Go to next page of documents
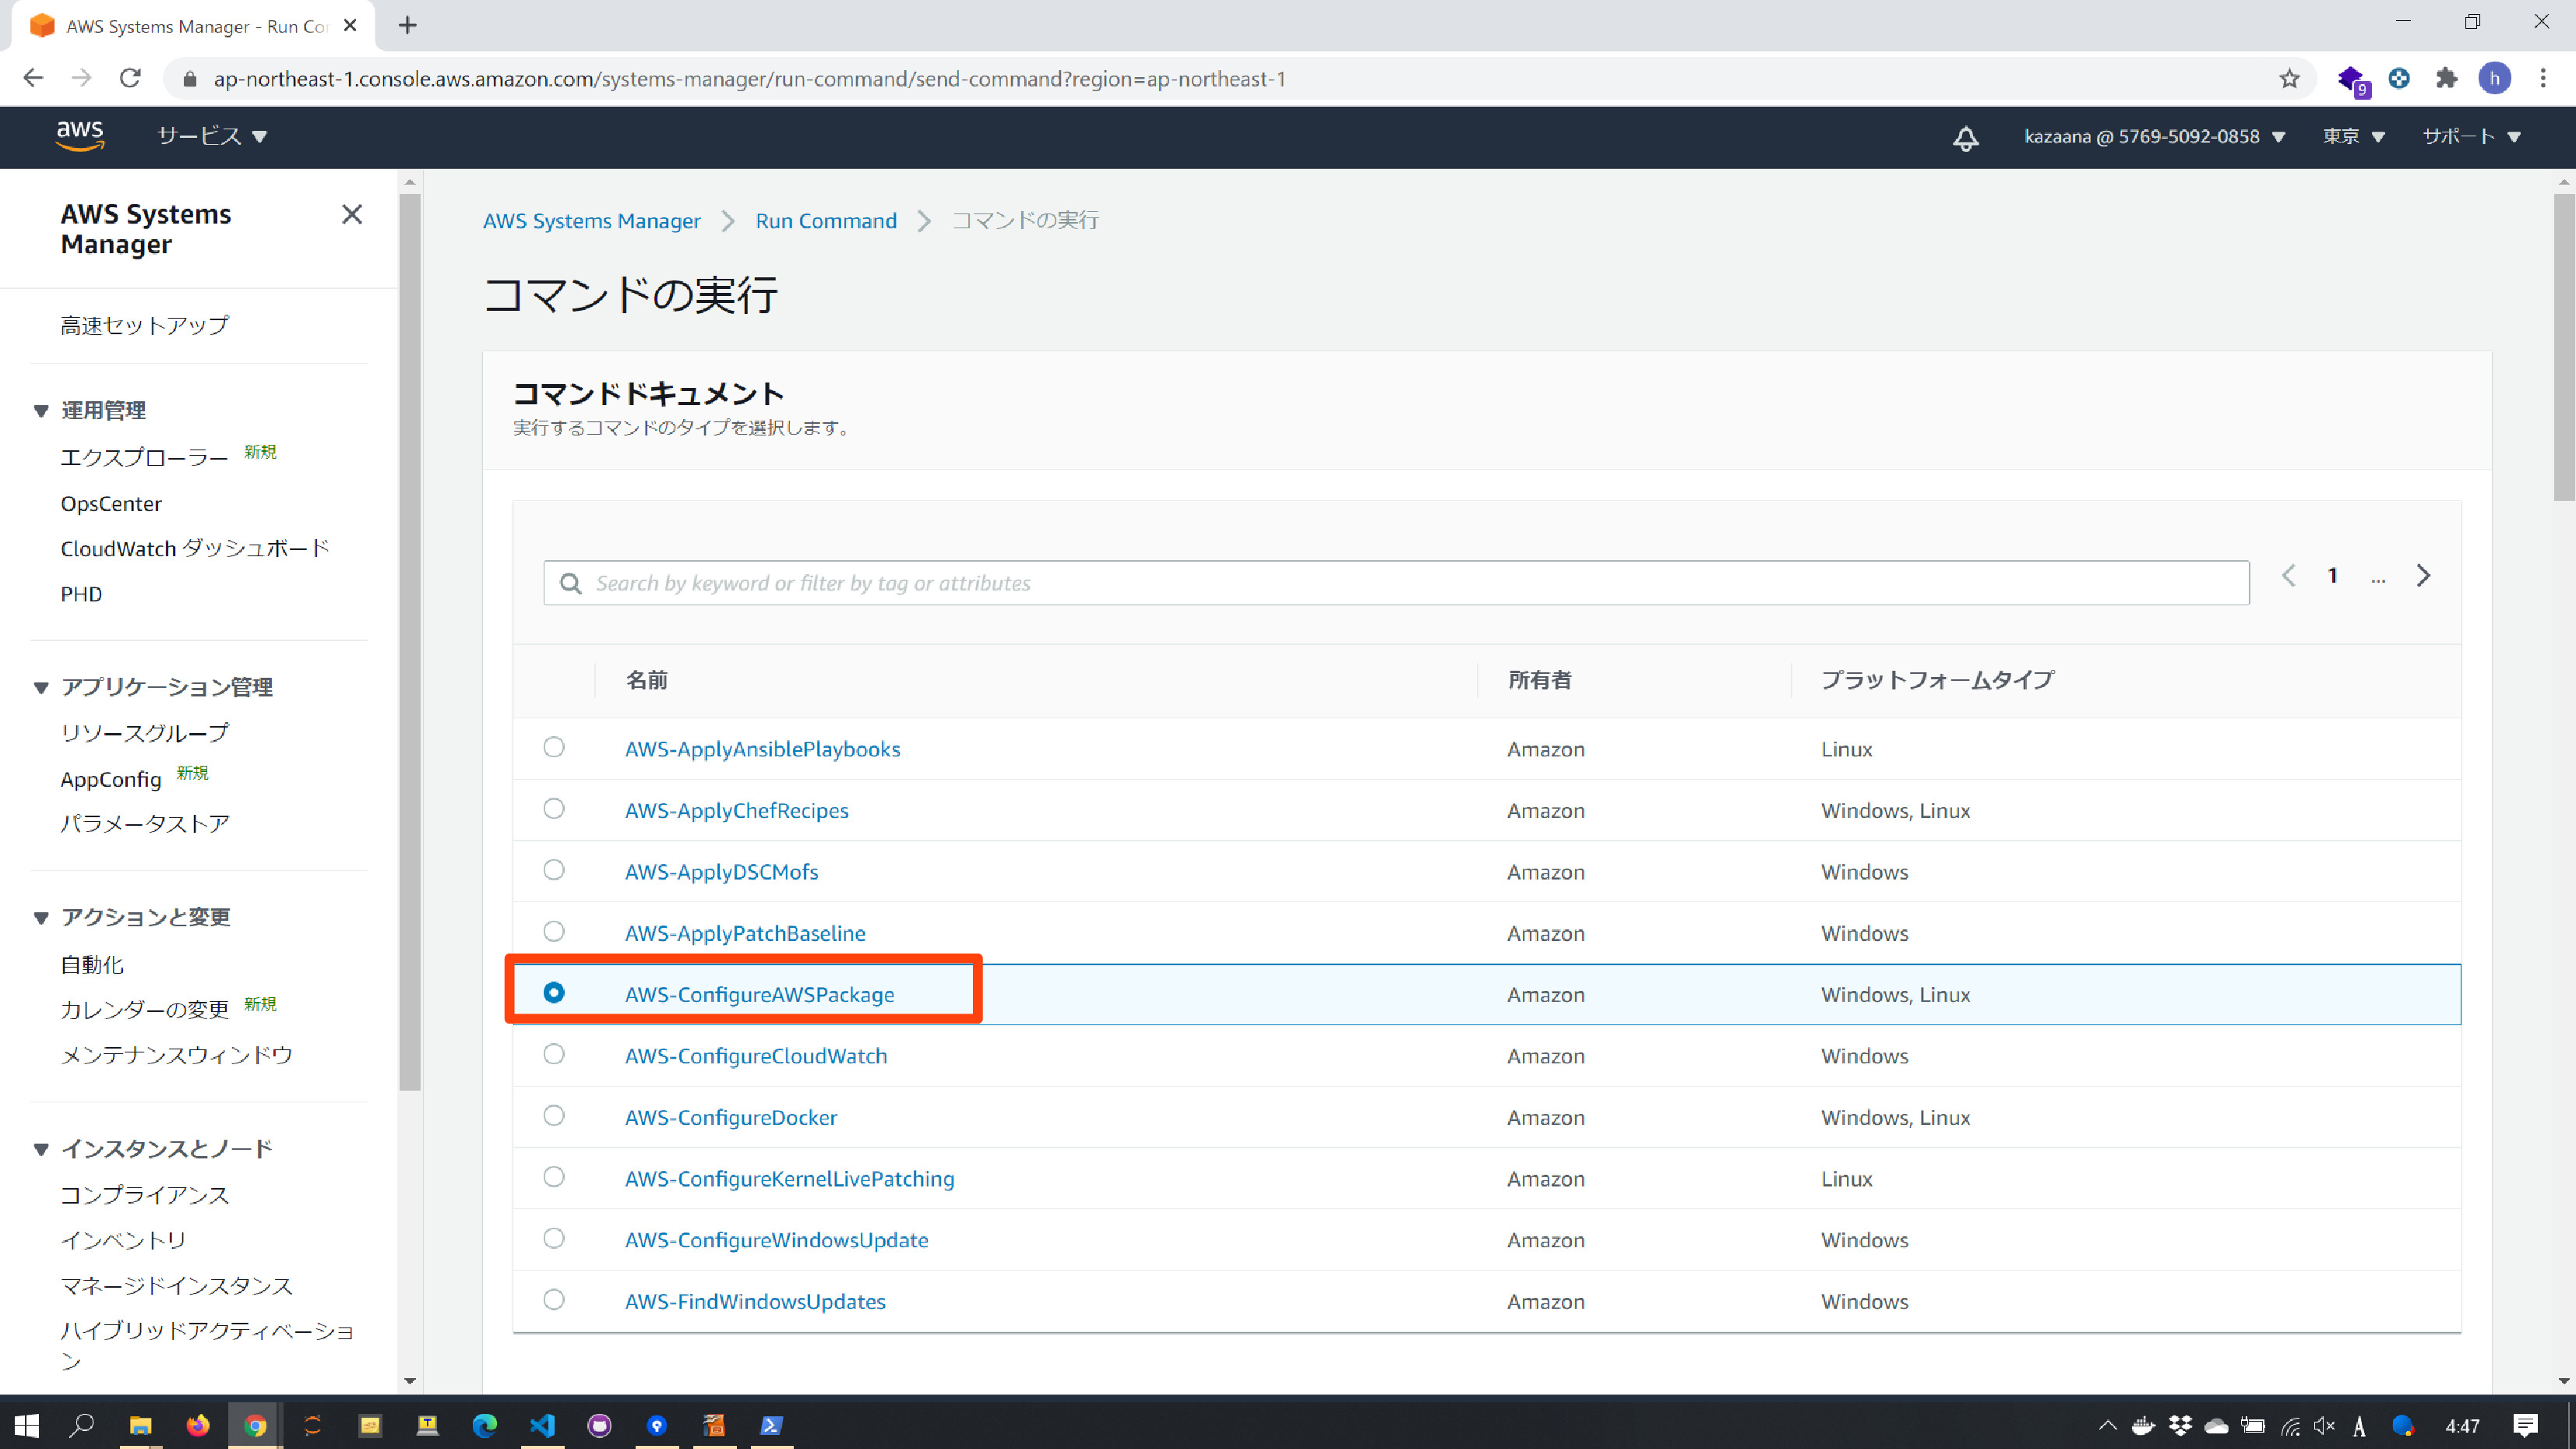The width and height of the screenshot is (2576, 1449). [x=2423, y=575]
